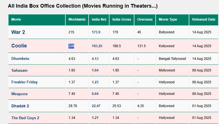The image size is (219, 124).
Task: Open the Weapons movie link
Action: pyautogui.click(x=20, y=94)
